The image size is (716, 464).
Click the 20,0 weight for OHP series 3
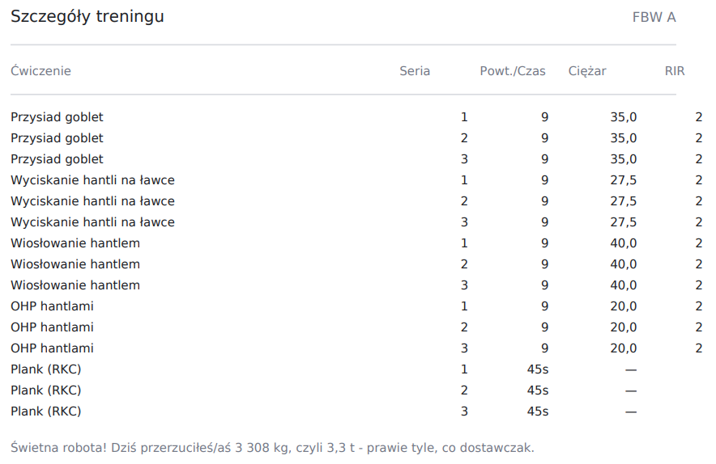623,348
